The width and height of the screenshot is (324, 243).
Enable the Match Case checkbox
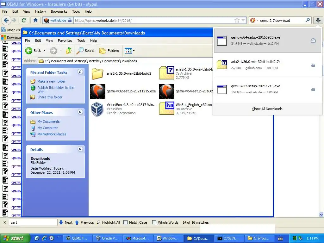point(125,222)
